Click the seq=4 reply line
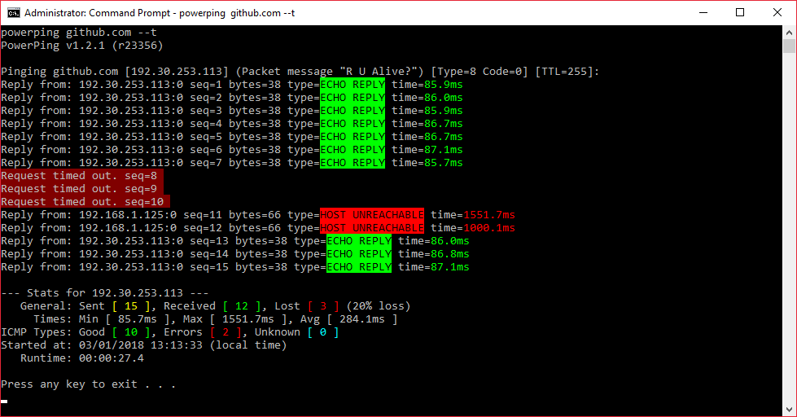The height and width of the screenshot is (417, 797). 232,124
